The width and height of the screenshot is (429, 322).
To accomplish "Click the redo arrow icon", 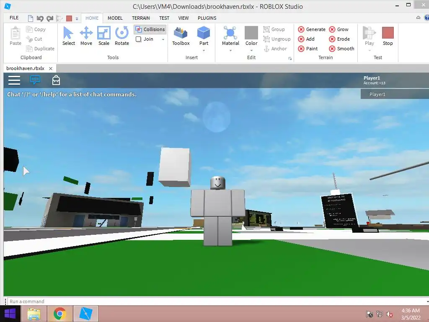I will click(x=49, y=18).
